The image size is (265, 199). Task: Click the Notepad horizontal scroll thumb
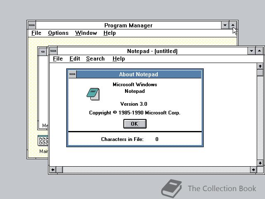point(60,170)
